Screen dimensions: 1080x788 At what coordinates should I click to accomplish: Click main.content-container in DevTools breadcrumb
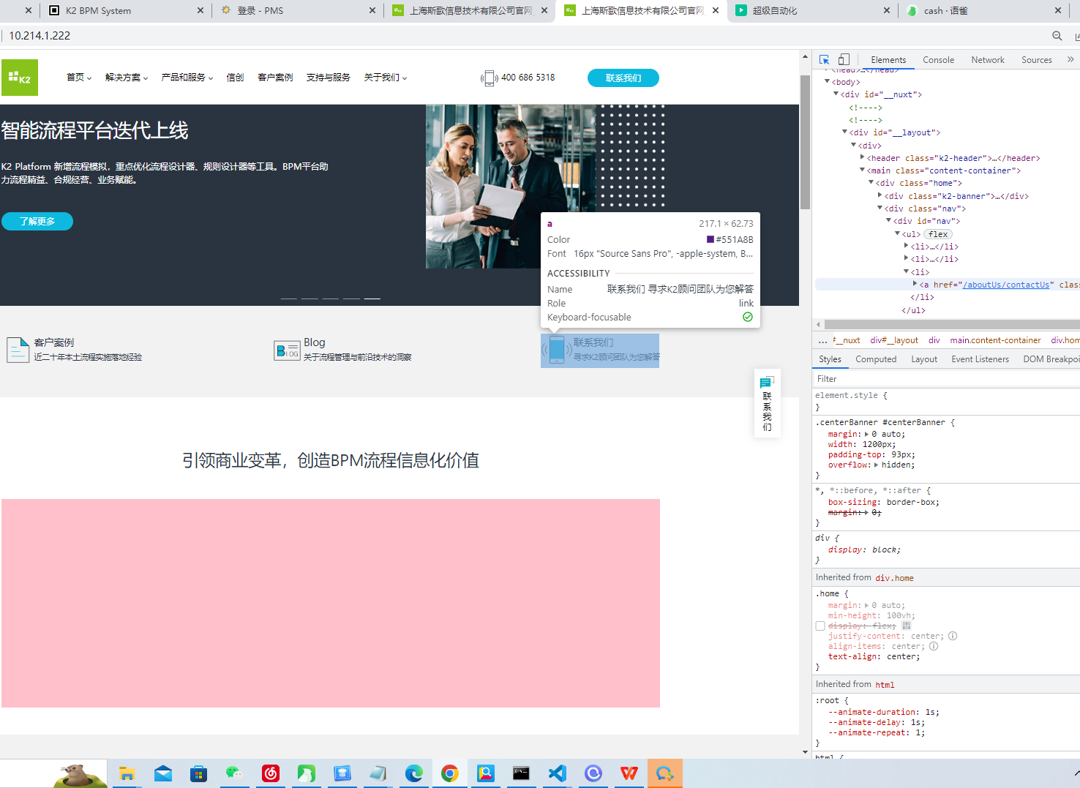tap(995, 340)
